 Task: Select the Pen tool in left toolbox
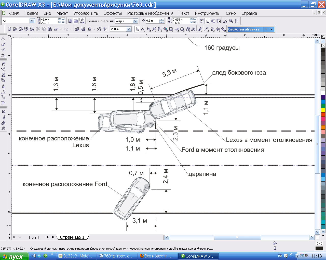click(x=3, y=80)
